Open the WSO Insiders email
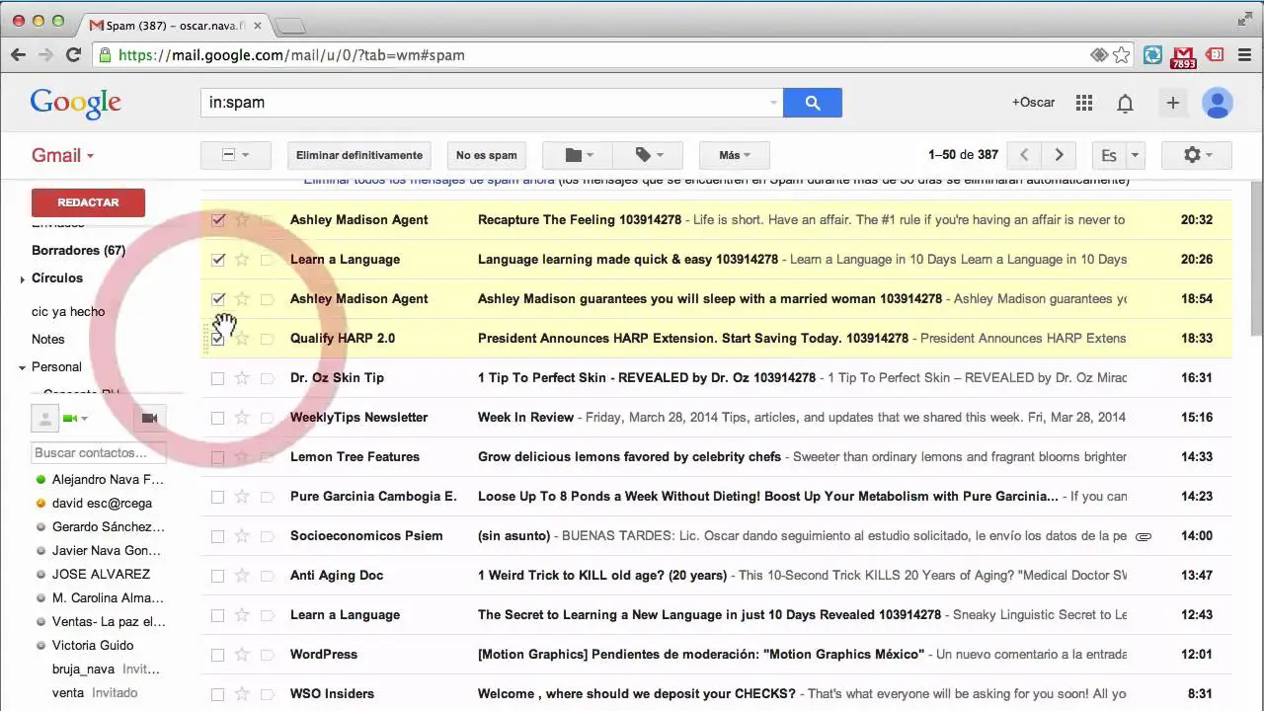Image resolution: width=1264 pixels, height=711 pixels. pyautogui.click(x=716, y=694)
